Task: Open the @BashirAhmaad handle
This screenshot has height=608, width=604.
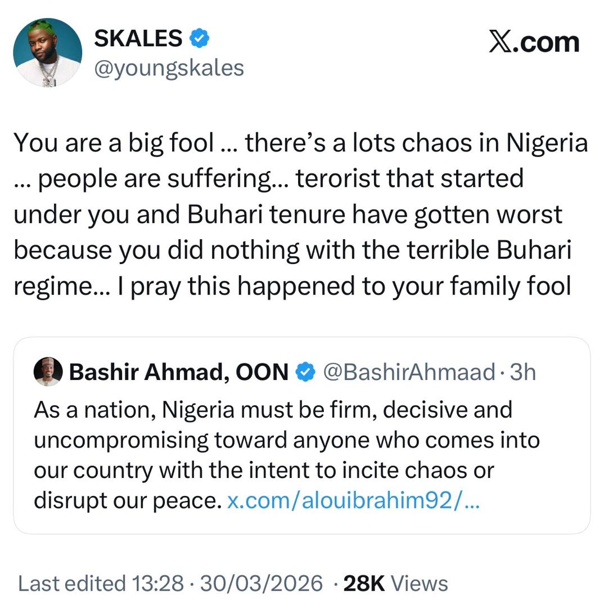Action: [x=408, y=372]
